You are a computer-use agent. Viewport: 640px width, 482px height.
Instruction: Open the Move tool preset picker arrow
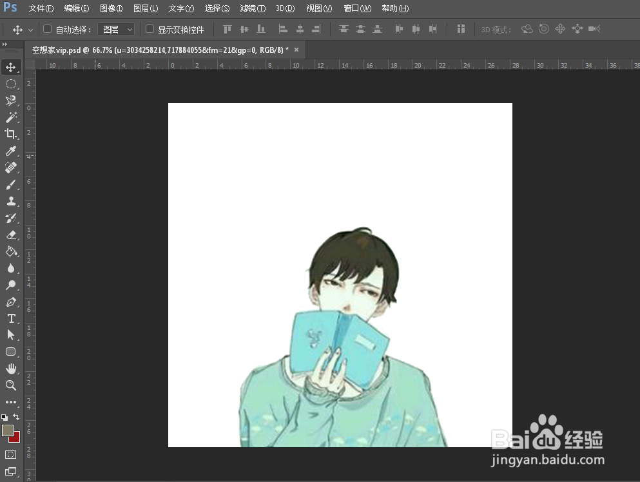pyautogui.click(x=30, y=30)
